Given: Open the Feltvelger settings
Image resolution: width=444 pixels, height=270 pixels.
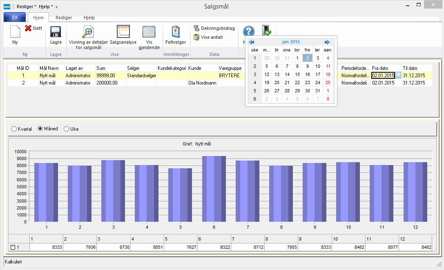Looking at the screenshot, I should 176,32.
